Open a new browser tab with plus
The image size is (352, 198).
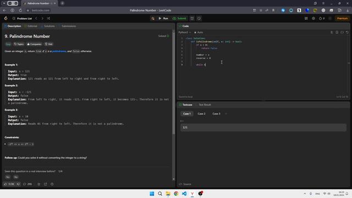pos(62,3)
